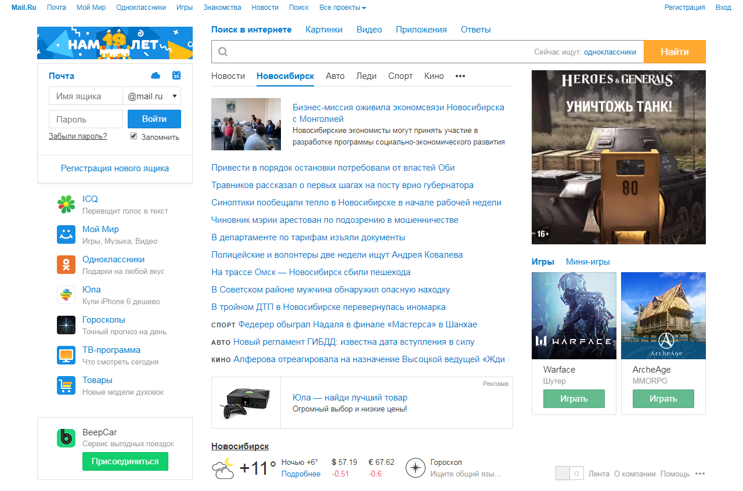Expand more news categories with three dots
Screen dimensions: 743x491
pyautogui.click(x=460, y=76)
